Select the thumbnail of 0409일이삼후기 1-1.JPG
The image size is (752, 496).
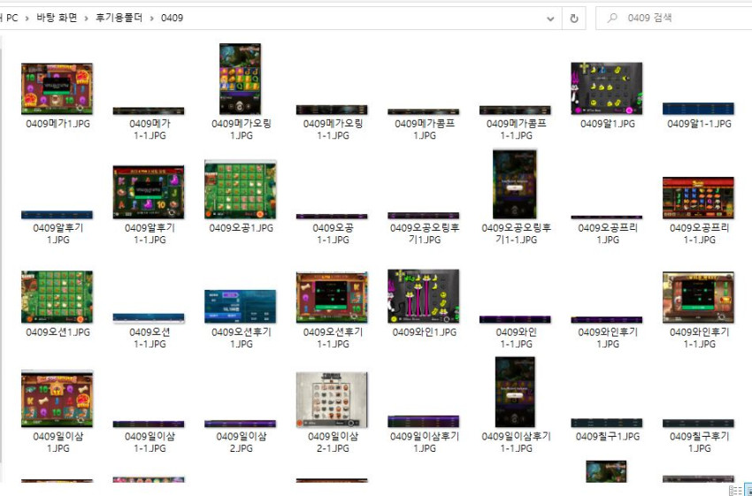515,392
